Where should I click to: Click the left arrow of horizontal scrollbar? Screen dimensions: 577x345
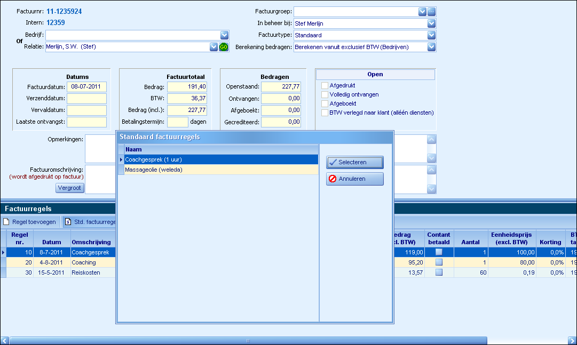coord(5,341)
